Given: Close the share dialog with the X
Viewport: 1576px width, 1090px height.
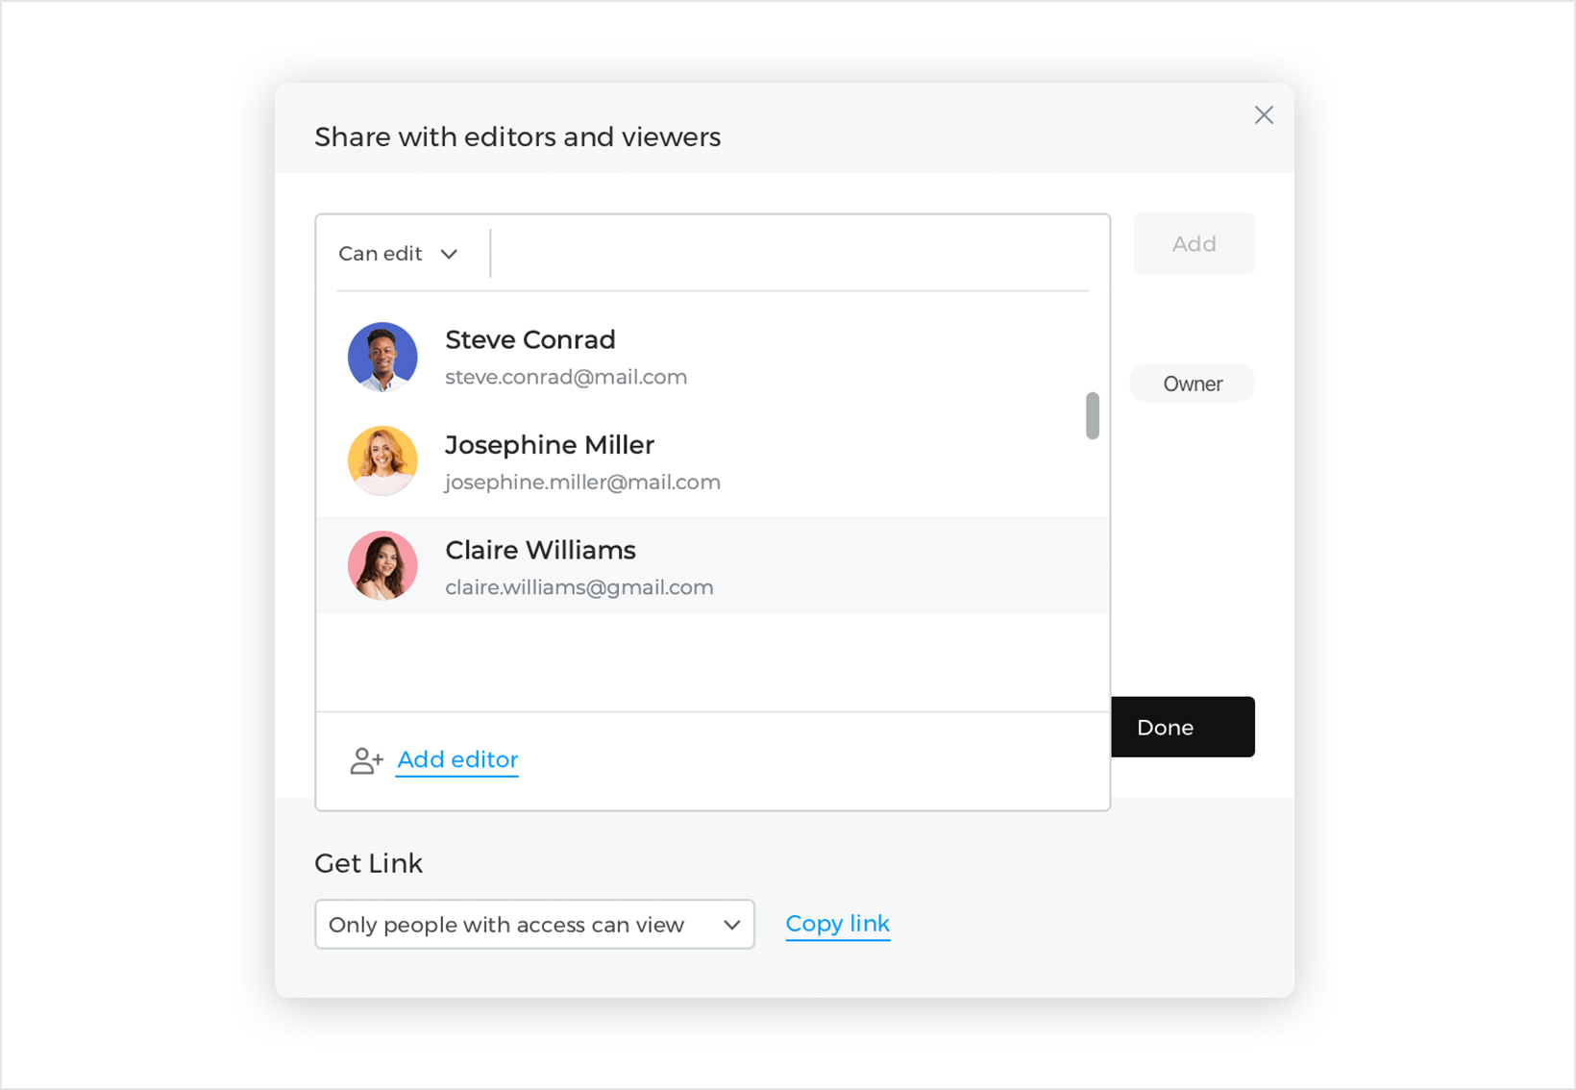Looking at the screenshot, I should [x=1264, y=115].
